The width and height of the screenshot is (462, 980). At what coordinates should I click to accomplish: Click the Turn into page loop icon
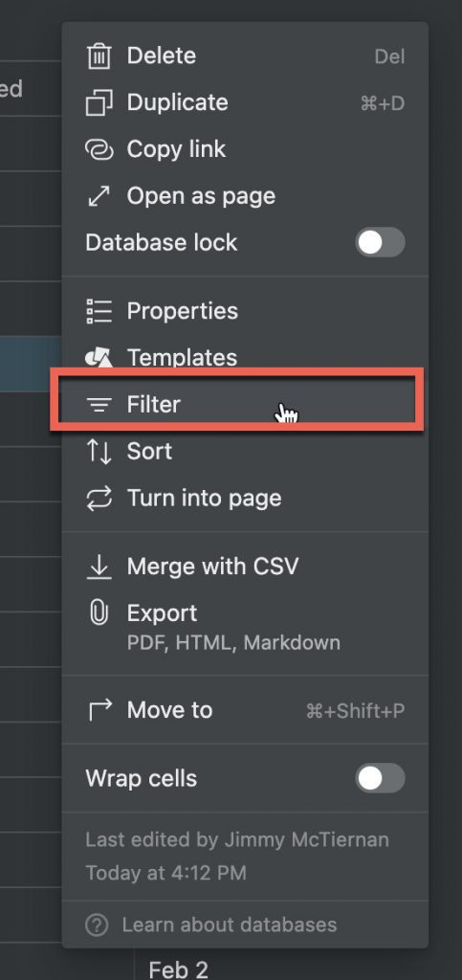(x=99, y=498)
